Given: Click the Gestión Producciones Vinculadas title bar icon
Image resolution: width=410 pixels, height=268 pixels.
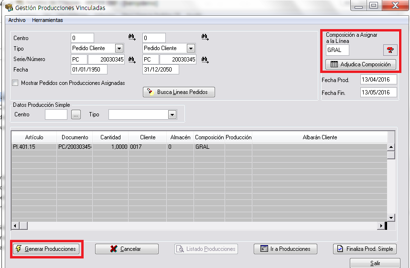Looking at the screenshot, I should click(x=9, y=7).
